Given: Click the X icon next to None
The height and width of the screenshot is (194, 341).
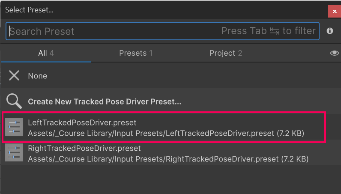Looking at the screenshot, I should point(14,76).
